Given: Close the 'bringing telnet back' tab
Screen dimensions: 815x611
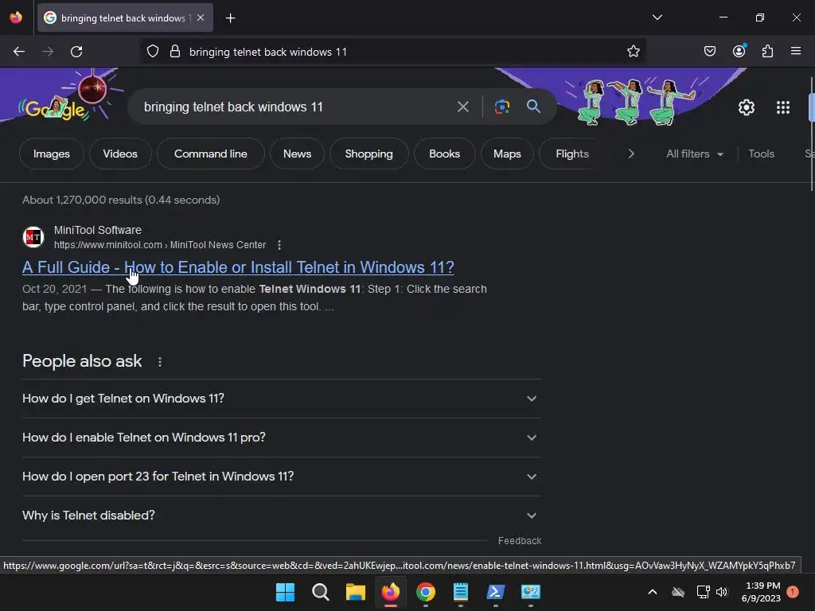Looking at the screenshot, I should click(201, 18).
